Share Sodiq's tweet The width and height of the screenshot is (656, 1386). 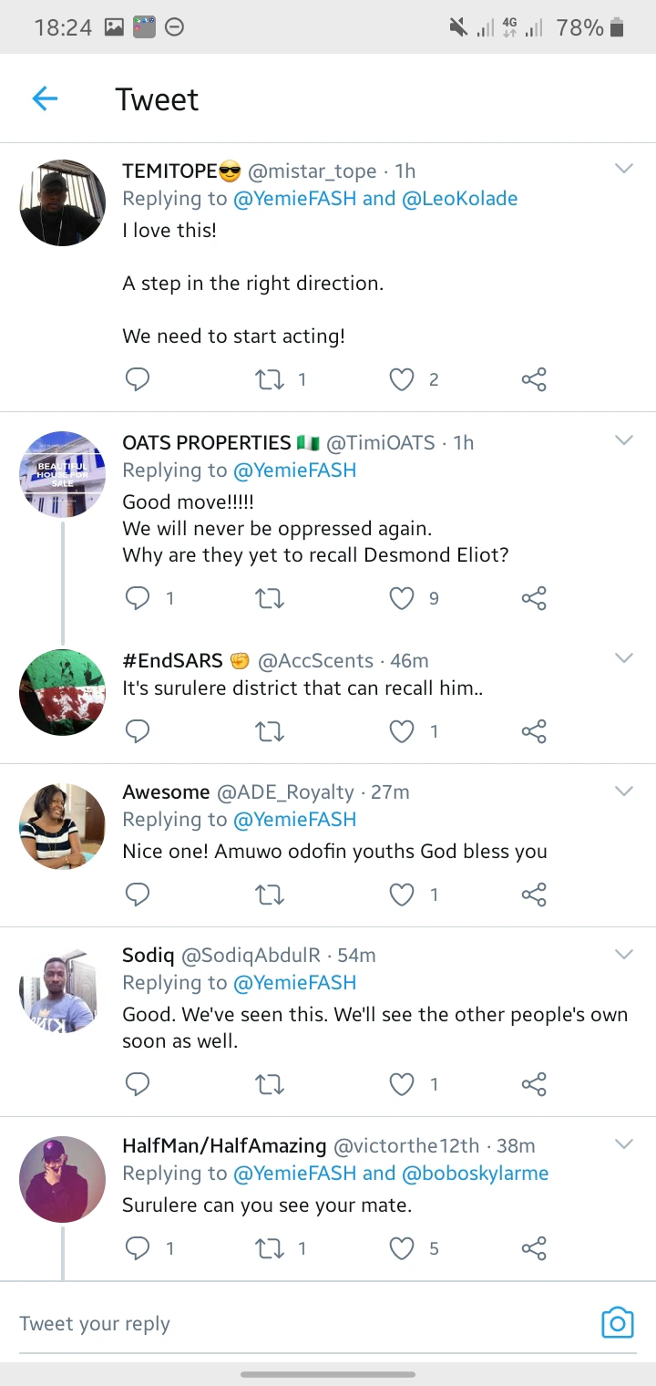pyautogui.click(x=534, y=1083)
